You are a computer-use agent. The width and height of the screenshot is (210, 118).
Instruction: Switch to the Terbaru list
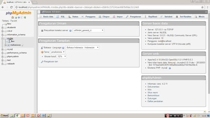coord(6,21)
